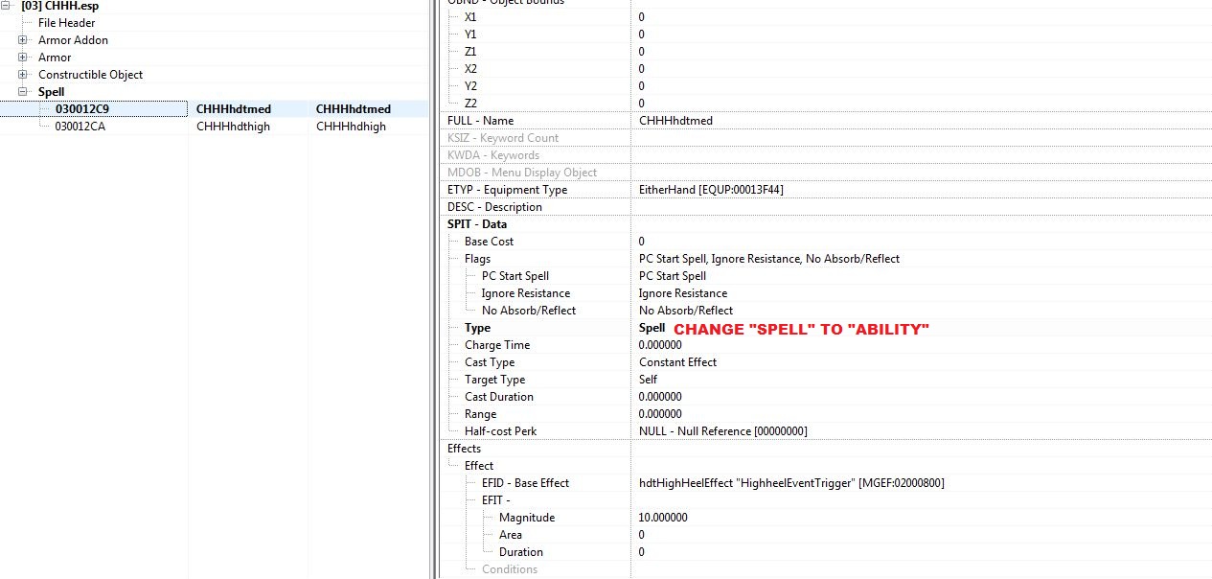Click the EitherHand equipment type value
Screen dimensions: 1212x579
click(x=710, y=190)
